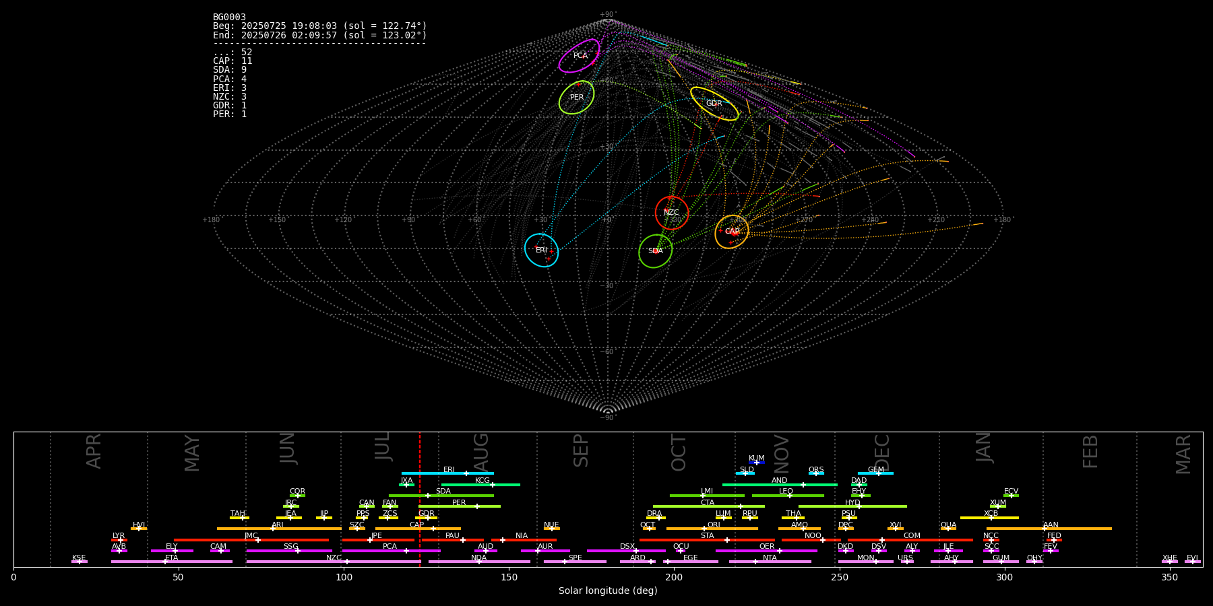
Task: Click the CTA shower bar in the timeline
Action: tap(709, 506)
